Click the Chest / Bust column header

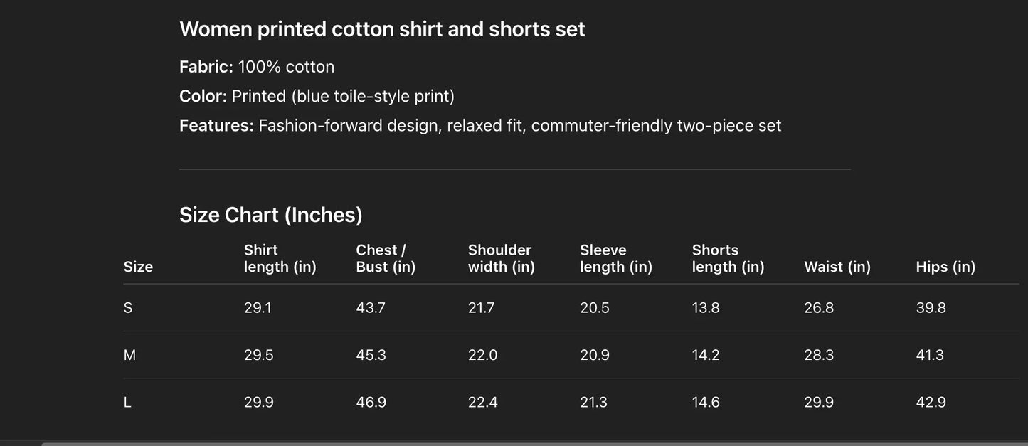pos(386,258)
